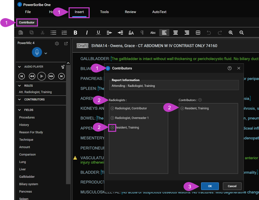Open the Tools tab
This screenshot has width=259, height=200.
tap(104, 12)
